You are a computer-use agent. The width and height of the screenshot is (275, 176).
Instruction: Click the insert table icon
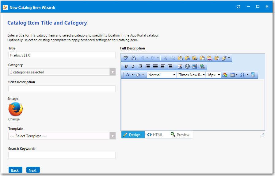(232, 75)
